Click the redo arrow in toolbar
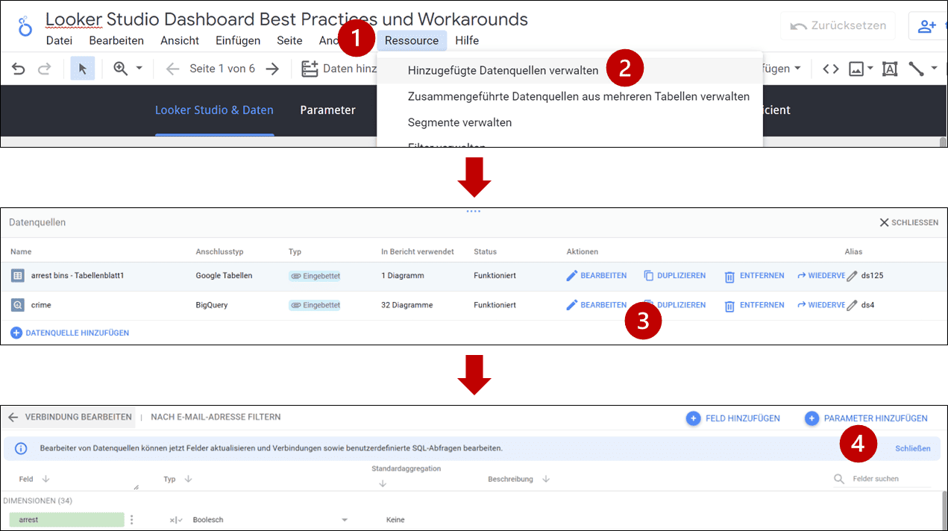The image size is (948, 531). click(45, 69)
